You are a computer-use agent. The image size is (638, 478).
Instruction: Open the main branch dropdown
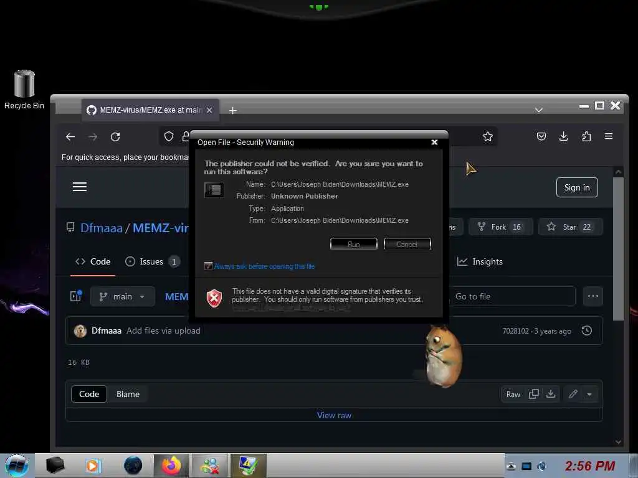(x=123, y=296)
